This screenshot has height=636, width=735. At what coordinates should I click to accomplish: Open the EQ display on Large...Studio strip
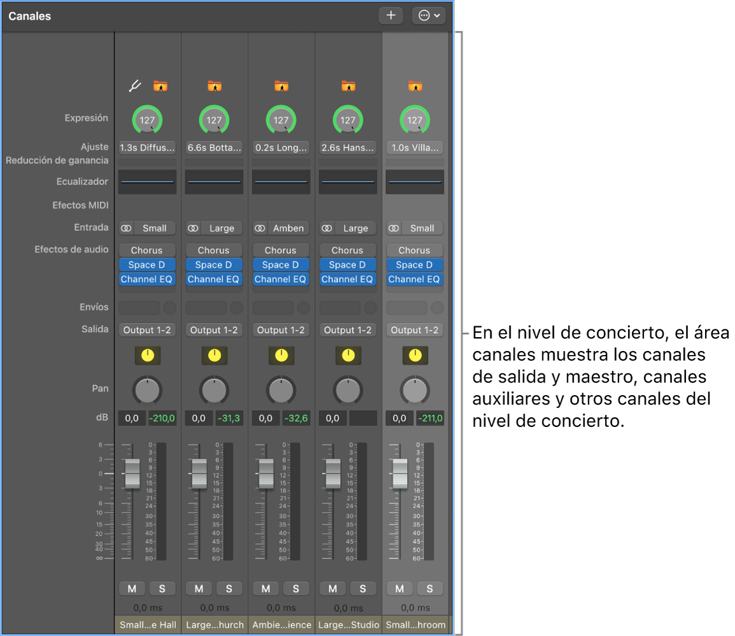[x=348, y=182]
